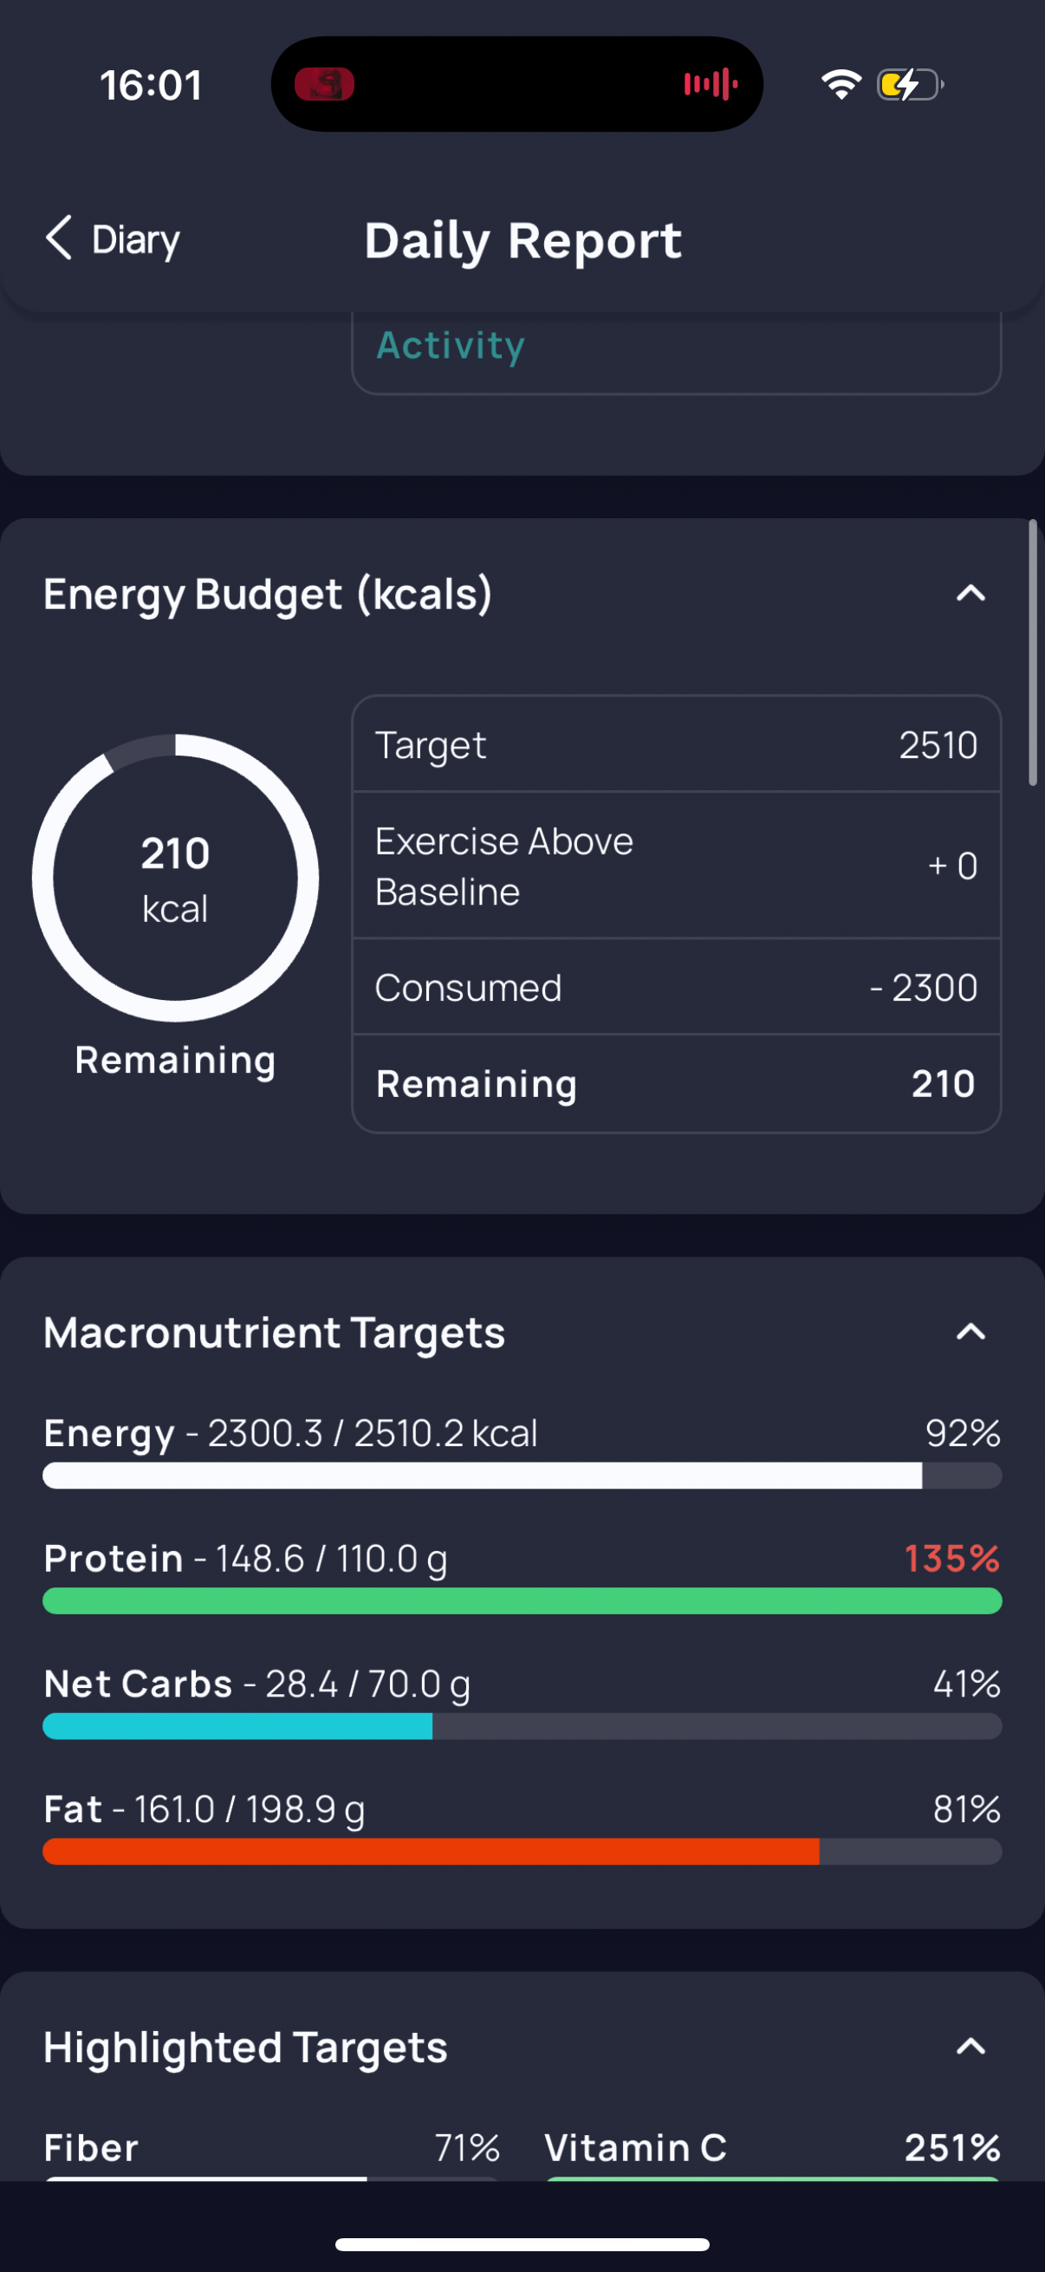Tap the Energy progress bar

[x=522, y=1476]
